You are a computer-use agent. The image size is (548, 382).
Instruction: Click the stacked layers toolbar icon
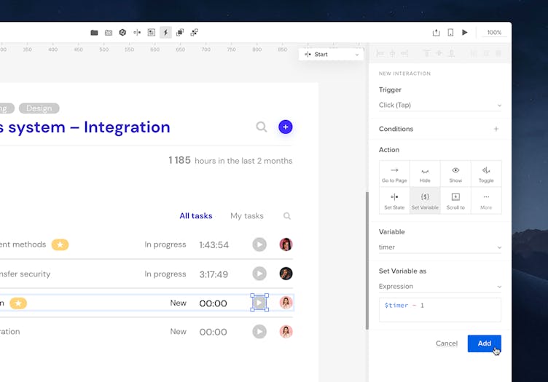pyautogui.click(x=180, y=33)
